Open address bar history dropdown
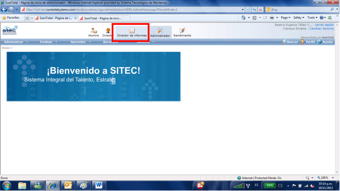 click(242, 10)
